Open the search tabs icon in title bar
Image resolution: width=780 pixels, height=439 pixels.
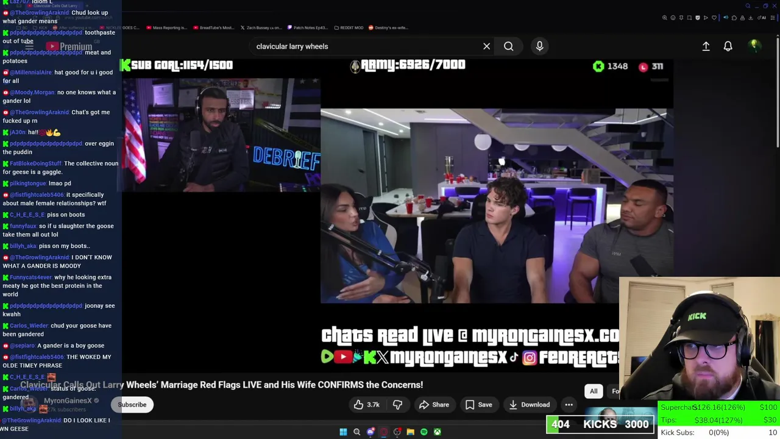[x=748, y=6]
